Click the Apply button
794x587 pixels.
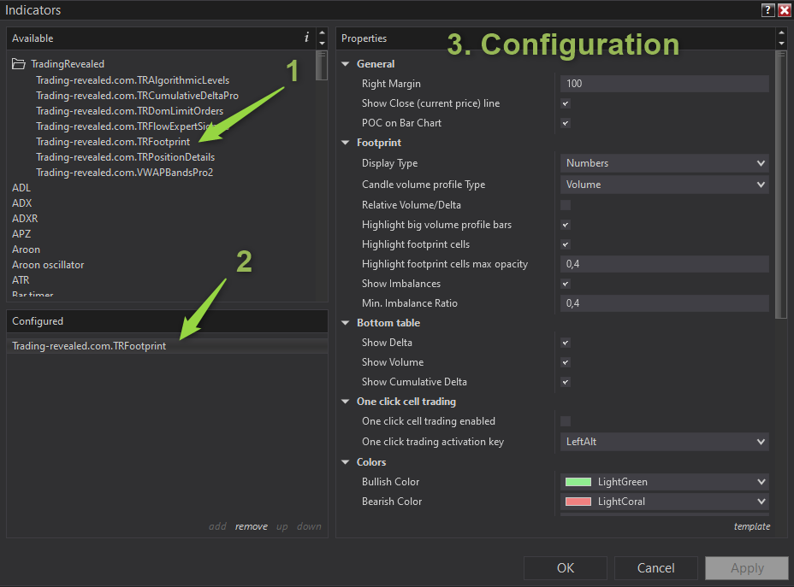coord(747,568)
